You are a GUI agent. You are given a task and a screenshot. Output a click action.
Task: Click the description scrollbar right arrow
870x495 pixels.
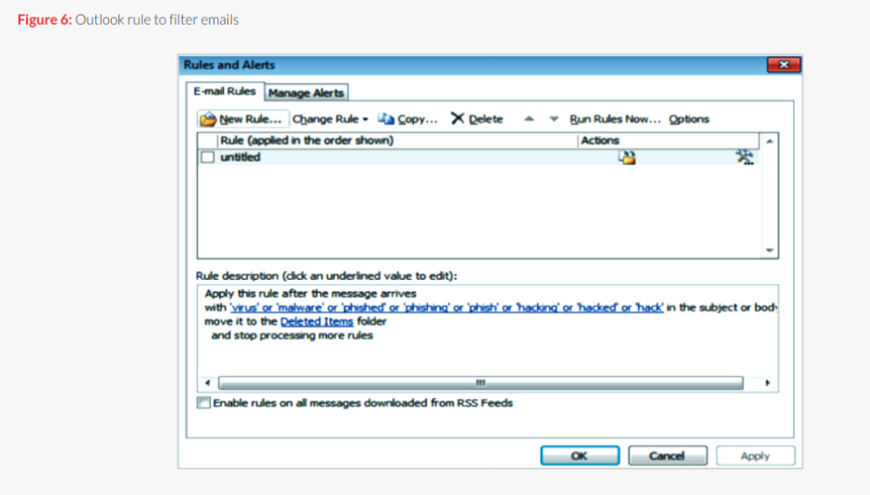(768, 382)
